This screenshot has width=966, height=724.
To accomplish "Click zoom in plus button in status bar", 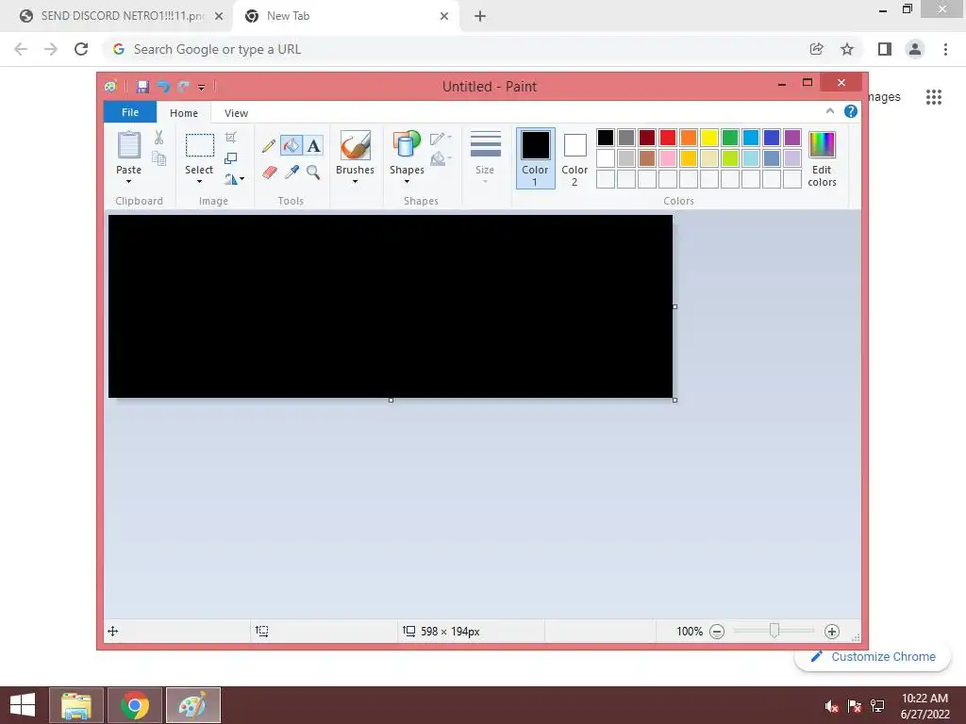I will tap(832, 631).
